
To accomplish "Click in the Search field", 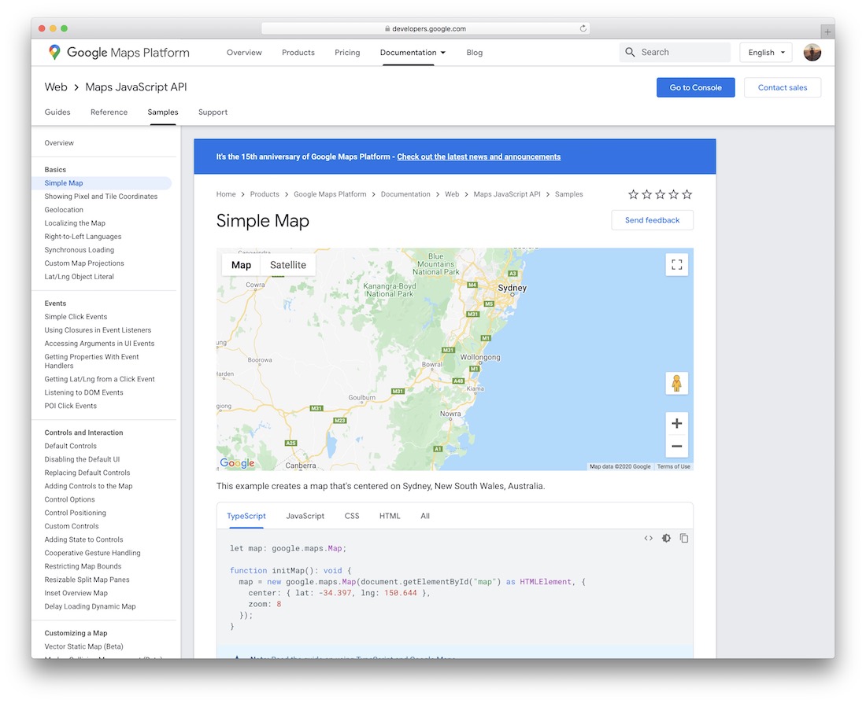I will pos(682,53).
